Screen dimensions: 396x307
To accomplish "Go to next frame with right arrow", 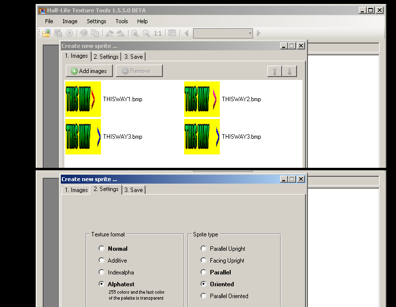I will tap(258, 33).
